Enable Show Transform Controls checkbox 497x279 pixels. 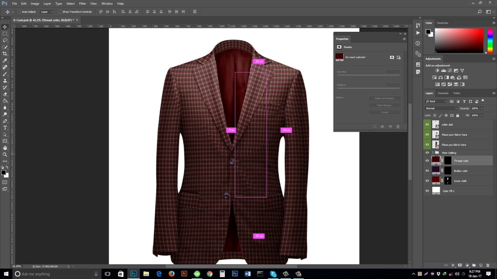pyautogui.click(x=60, y=12)
